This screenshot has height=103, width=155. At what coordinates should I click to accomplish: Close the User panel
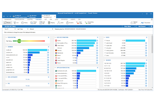pyautogui.click(x=146, y=37)
